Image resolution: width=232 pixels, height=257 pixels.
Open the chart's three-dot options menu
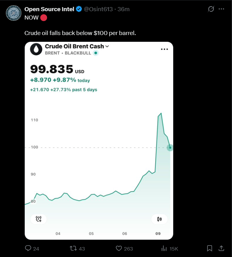[x=164, y=49]
